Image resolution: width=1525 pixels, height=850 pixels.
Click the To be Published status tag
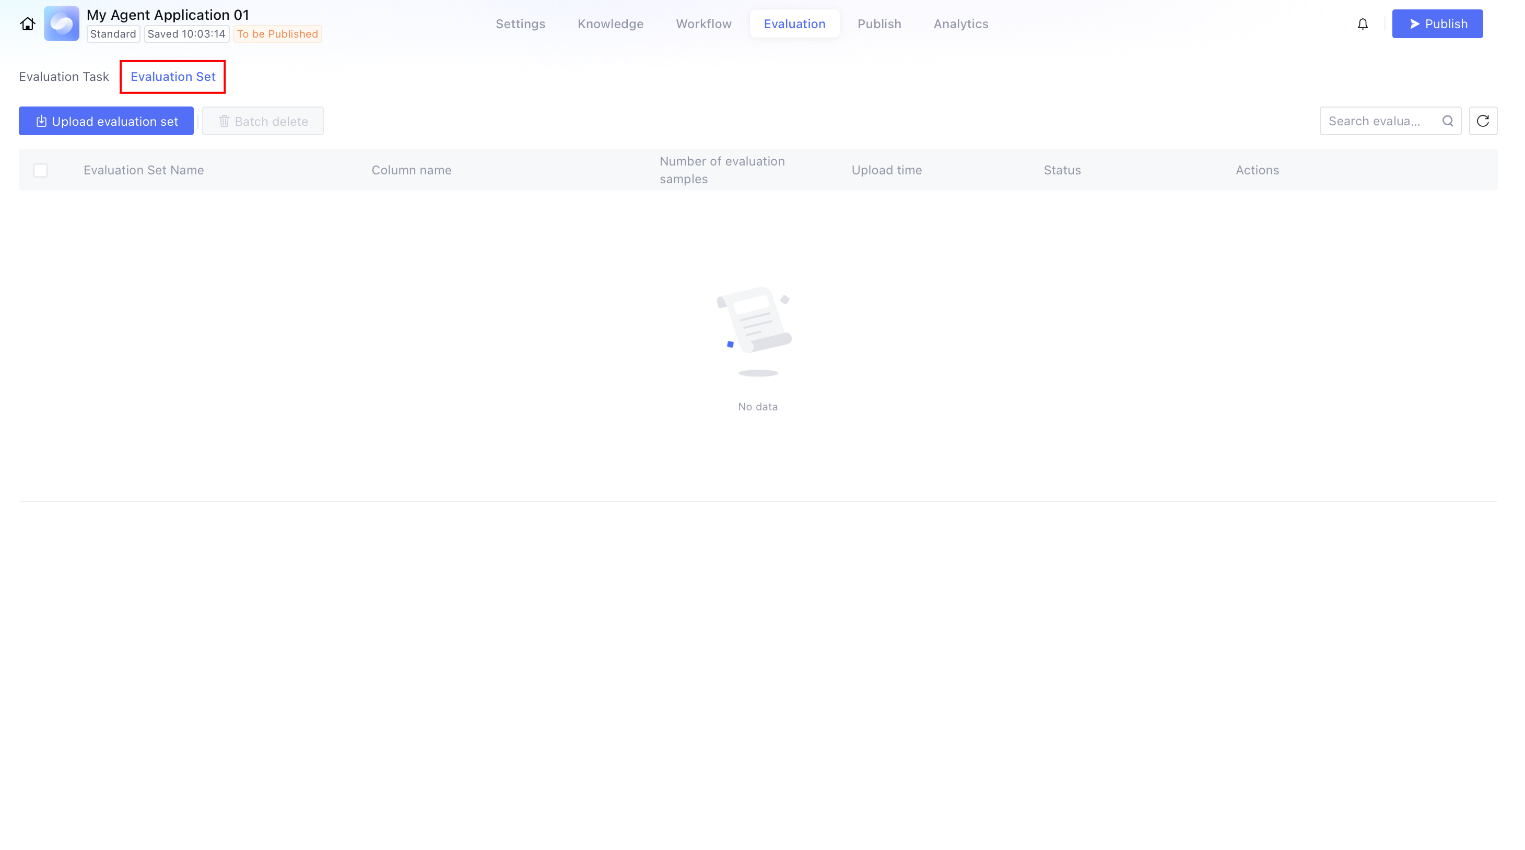pos(278,34)
